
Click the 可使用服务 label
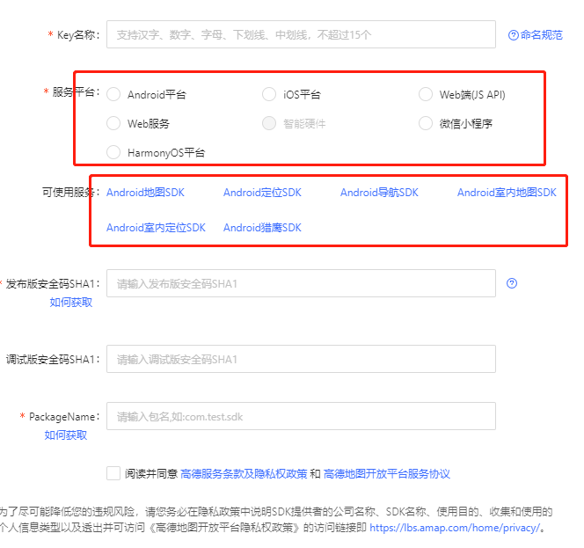(70, 193)
